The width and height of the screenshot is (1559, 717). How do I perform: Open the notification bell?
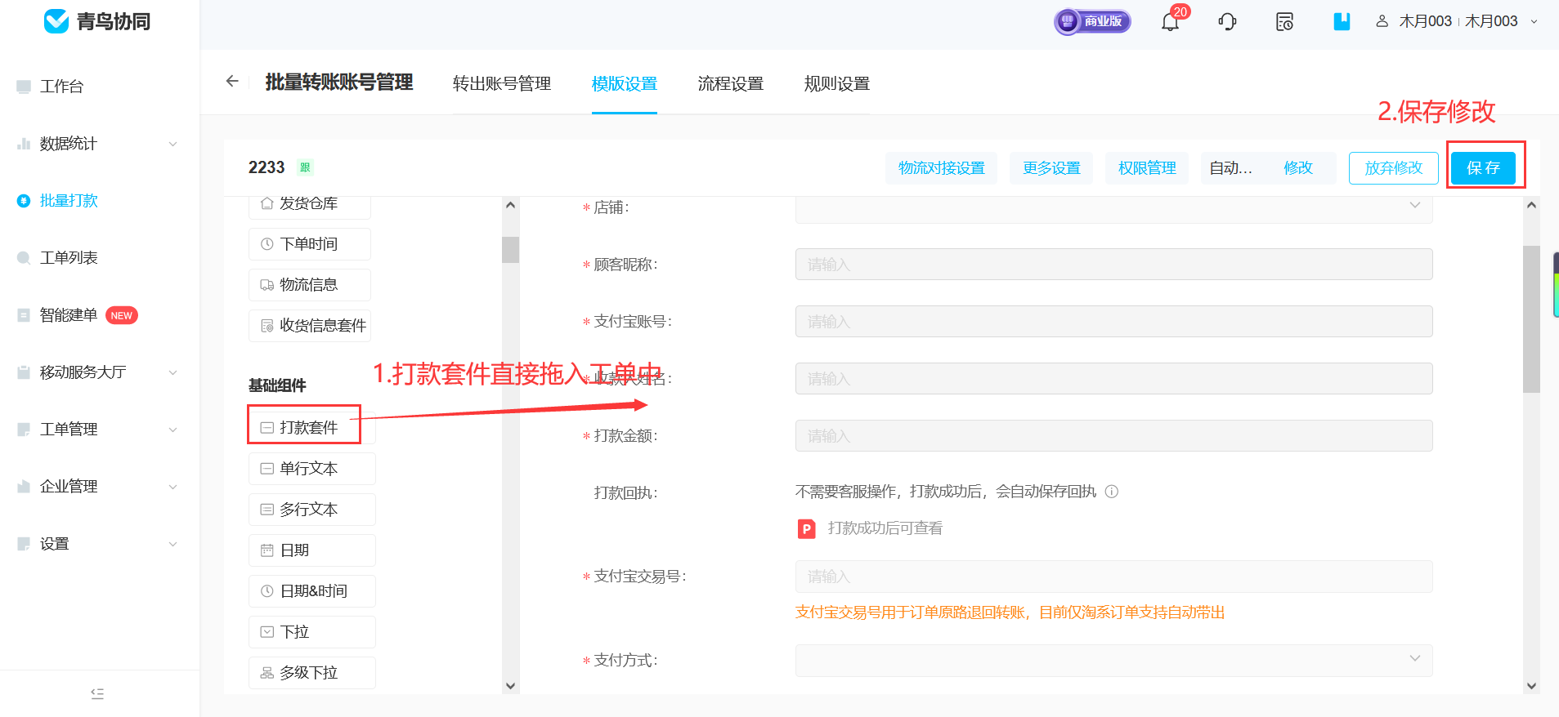pyautogui.click(x=1170, y=22)
